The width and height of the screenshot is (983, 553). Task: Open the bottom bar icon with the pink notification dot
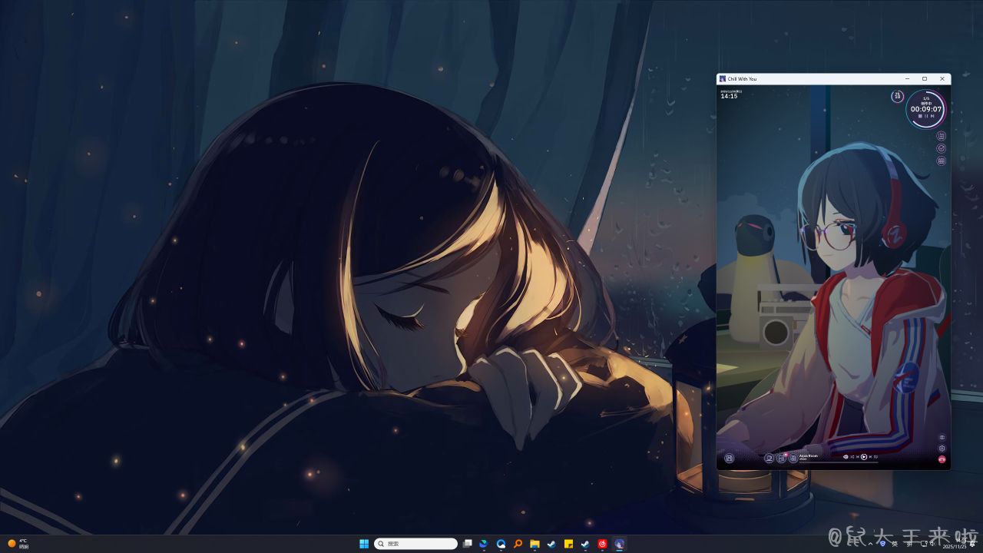coord(781,459)
